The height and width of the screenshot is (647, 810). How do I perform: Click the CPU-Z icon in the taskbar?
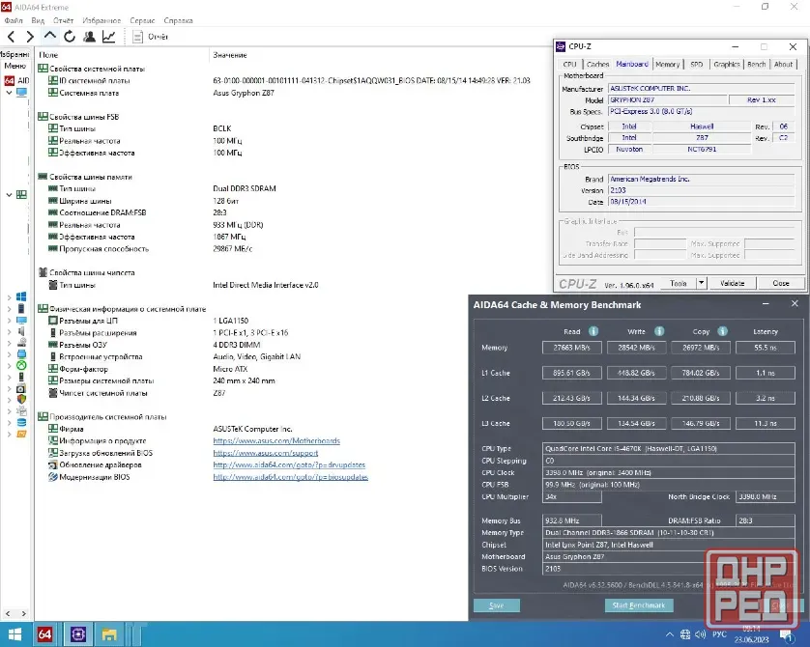click(x=78, y=634)
